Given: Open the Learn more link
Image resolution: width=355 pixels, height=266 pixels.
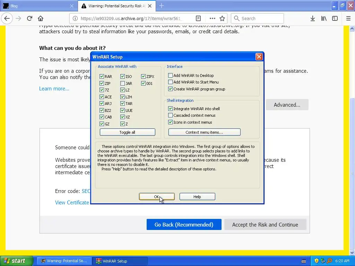Looking at the screenshot, I should tap(54, 88).
